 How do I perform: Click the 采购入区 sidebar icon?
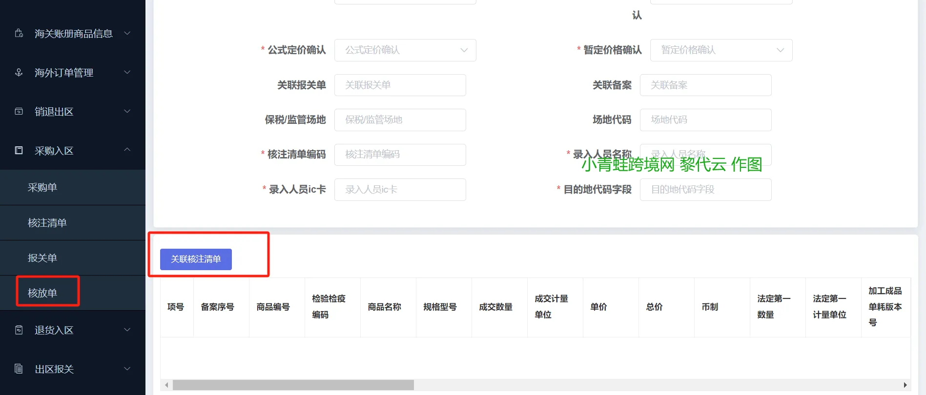point(19,150)
